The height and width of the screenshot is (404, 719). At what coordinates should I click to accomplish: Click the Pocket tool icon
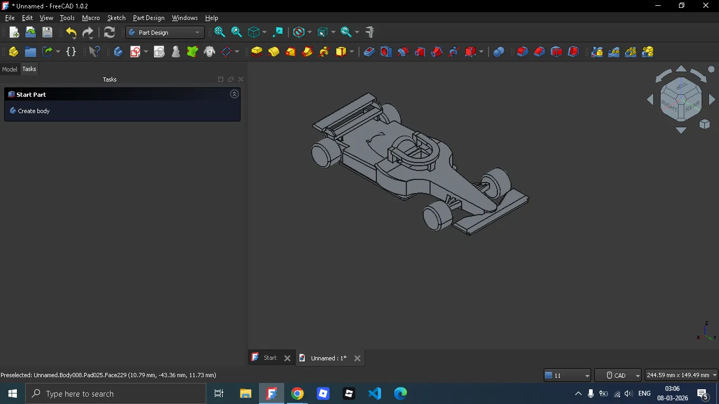tap(369, 52)
